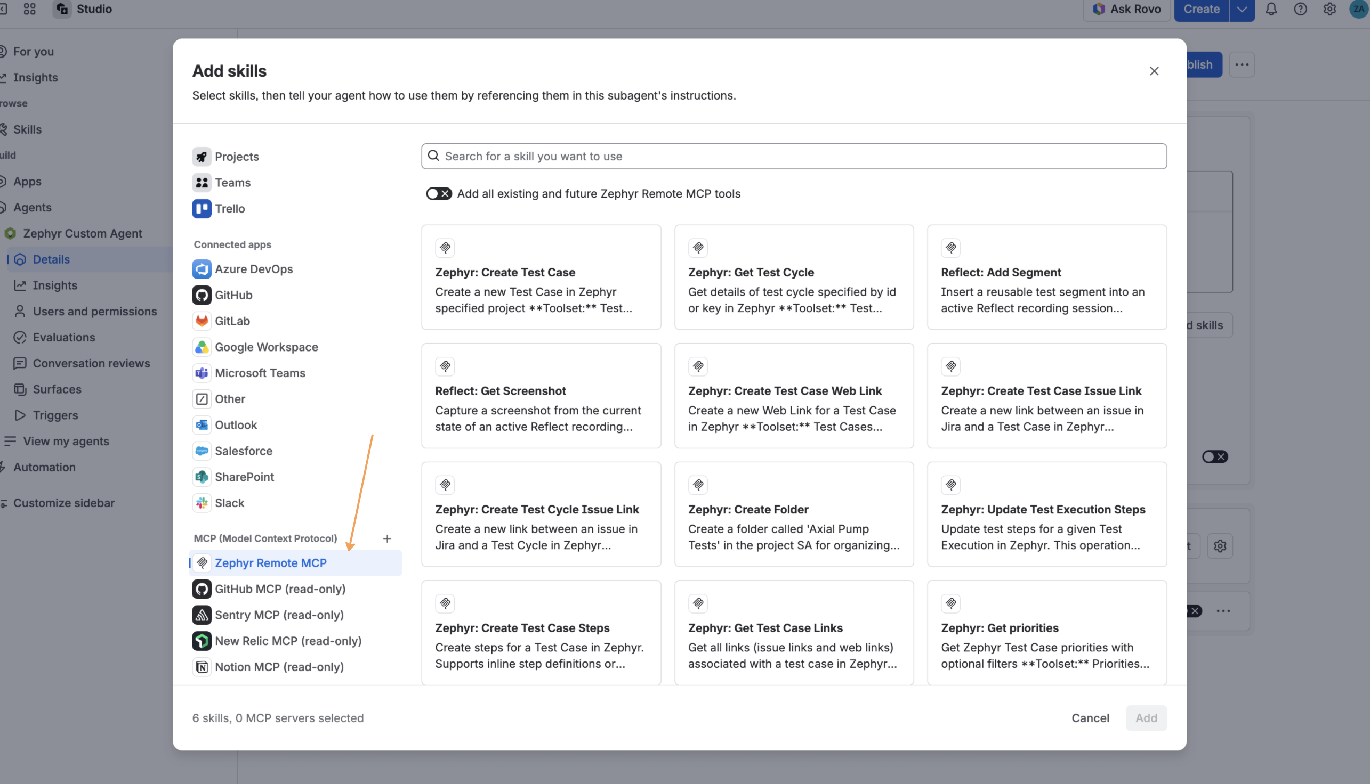Open Details in left navigation
Image resolution: width=1370 pixels, height=784 pixels.
click(51, 259)
